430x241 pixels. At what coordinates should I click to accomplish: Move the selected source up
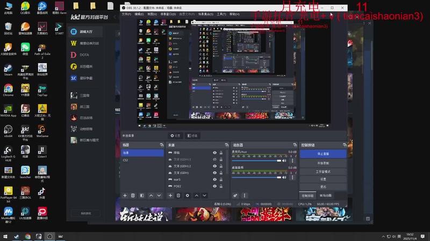(x=196, y=195)
